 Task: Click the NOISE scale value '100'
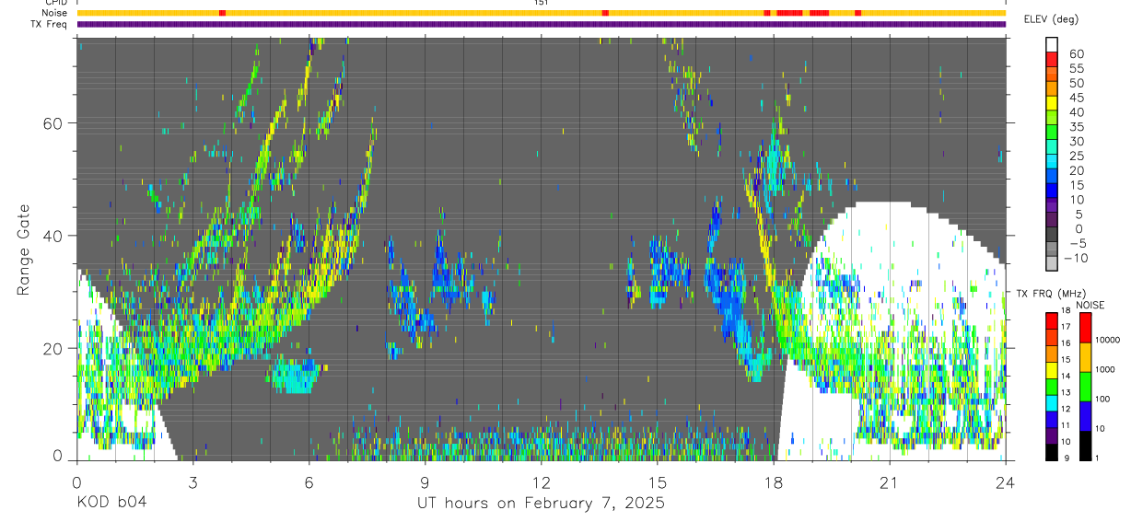coord(1102,399)
